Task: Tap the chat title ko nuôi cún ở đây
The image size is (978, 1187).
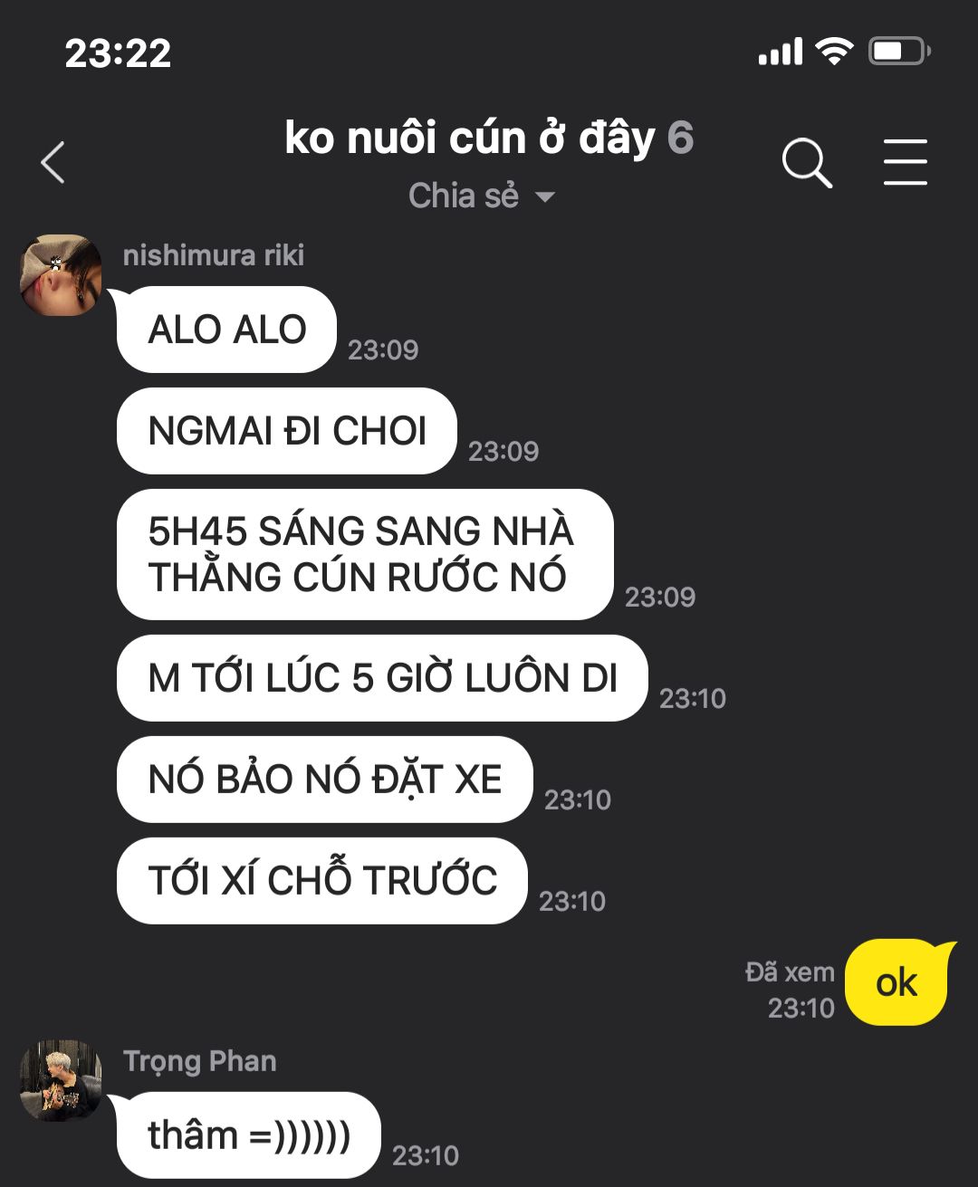Action: pyautogui.click(x=469, y=138)
